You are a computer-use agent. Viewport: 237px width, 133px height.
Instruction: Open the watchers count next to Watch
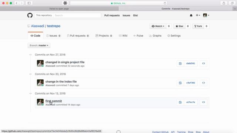169,26
